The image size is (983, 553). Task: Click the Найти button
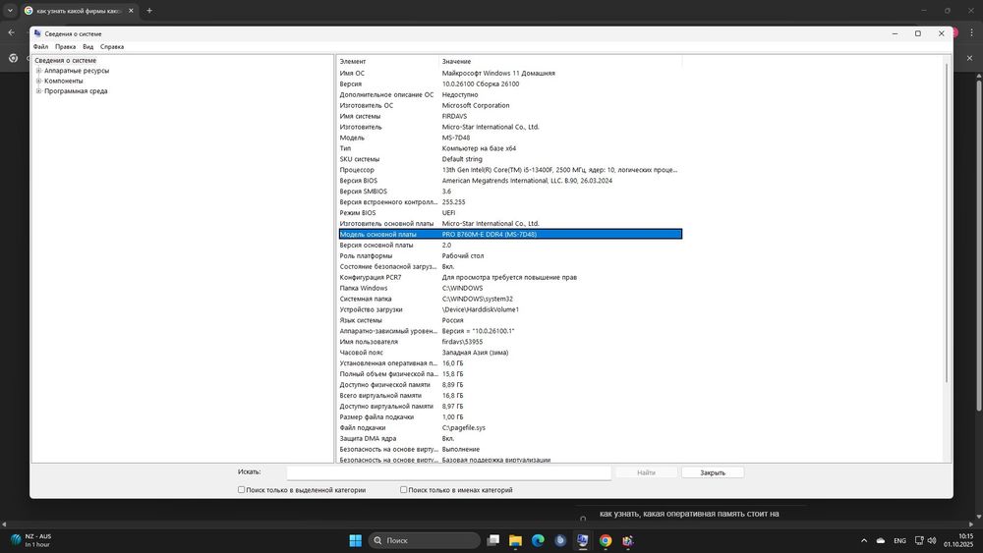point(646,472)
